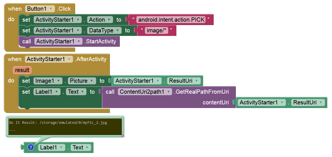Edit the android.intent.action.PICK text string
This screenshot has height=157, width=332.
click(x=171, y=20)
